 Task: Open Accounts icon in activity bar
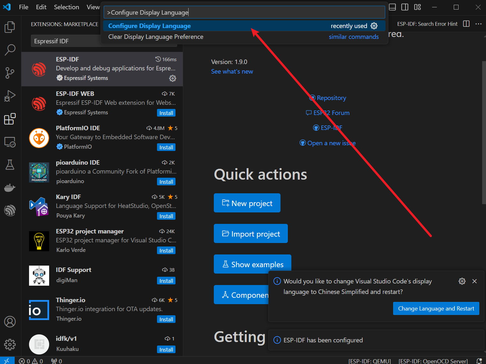pyautogui.click(x=10, y=322)
